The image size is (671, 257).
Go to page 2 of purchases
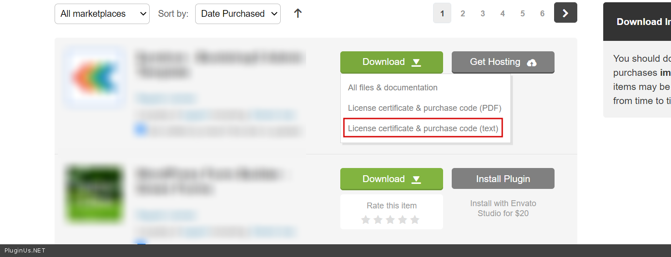(x=463, y=14)
